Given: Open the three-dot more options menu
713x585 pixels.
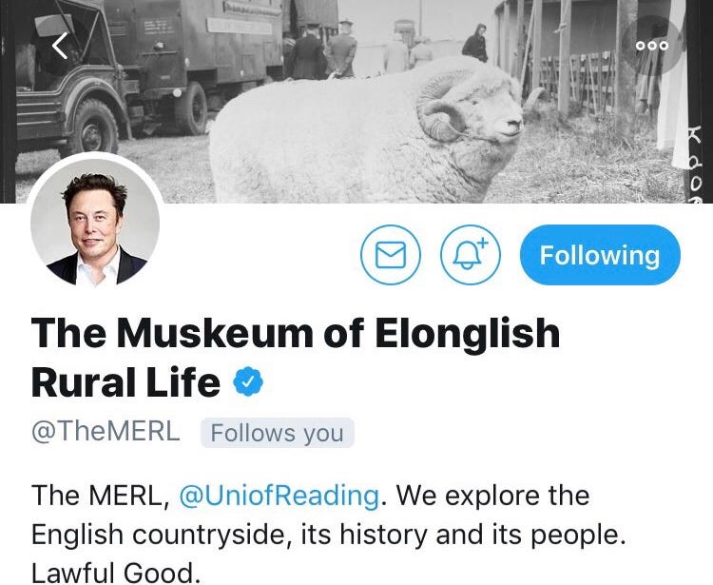Looking at the screenshot, I should click(652, 46).
